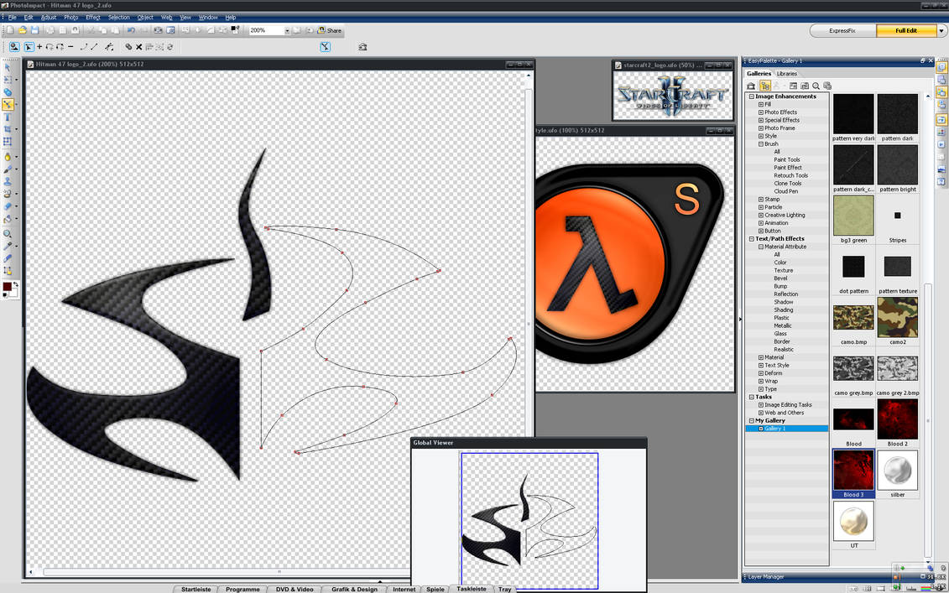Click the Save icon in the toolbar

click(x=35, y=30)
